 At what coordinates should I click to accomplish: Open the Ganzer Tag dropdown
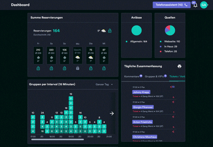coord(104,85)
